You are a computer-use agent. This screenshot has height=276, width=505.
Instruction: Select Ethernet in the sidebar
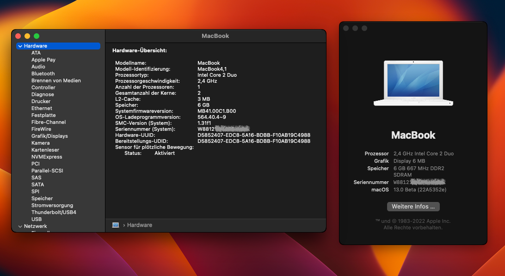click(42, 108)
